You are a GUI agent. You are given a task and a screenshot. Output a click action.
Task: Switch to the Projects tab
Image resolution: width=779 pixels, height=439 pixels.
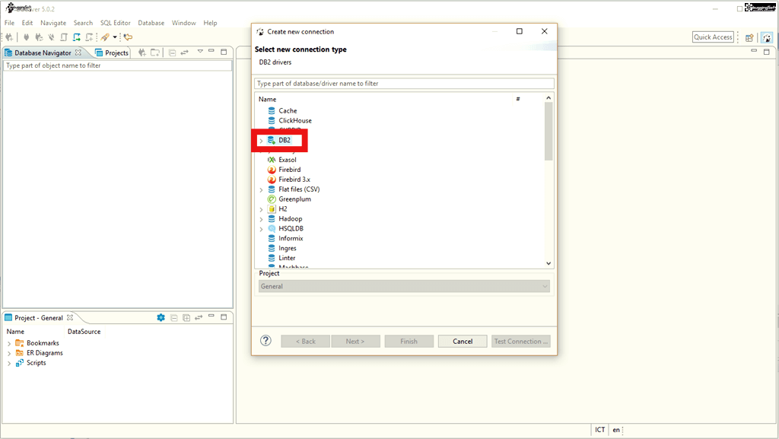[x=112, y=52]
